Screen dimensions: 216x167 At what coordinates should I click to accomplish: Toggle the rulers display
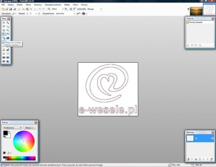(x=75, y=9)
